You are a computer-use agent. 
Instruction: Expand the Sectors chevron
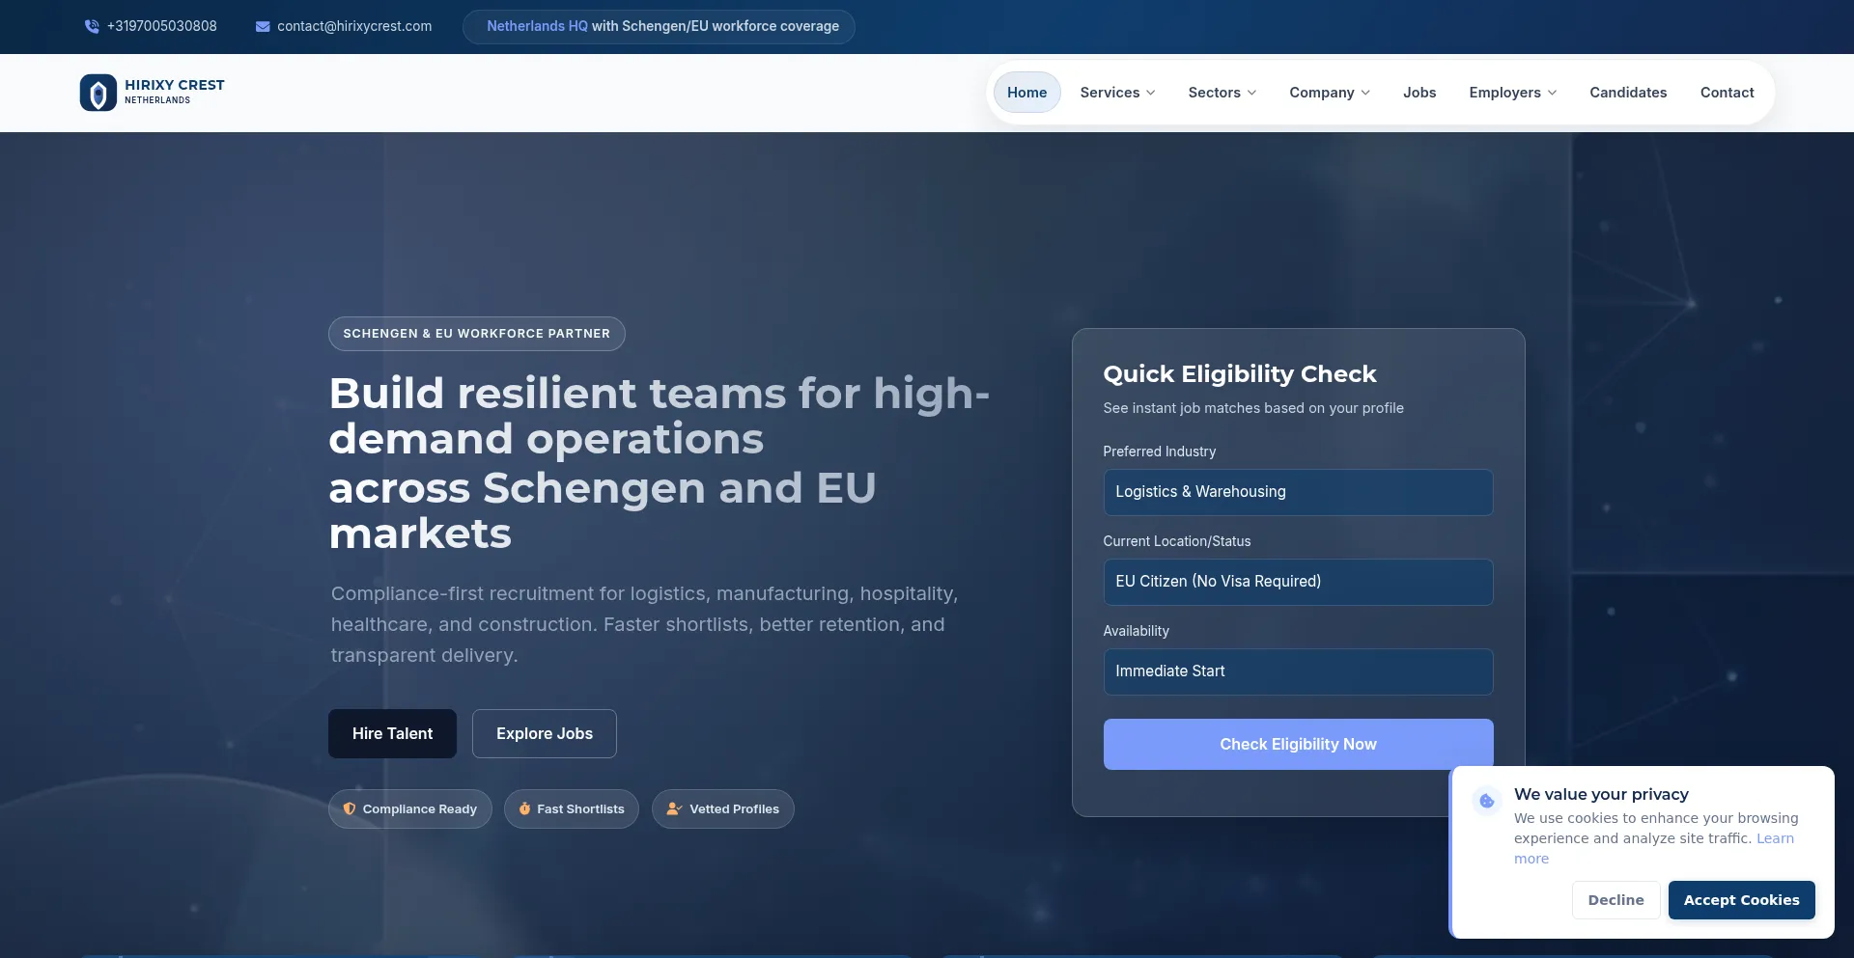click(1252, 93)
